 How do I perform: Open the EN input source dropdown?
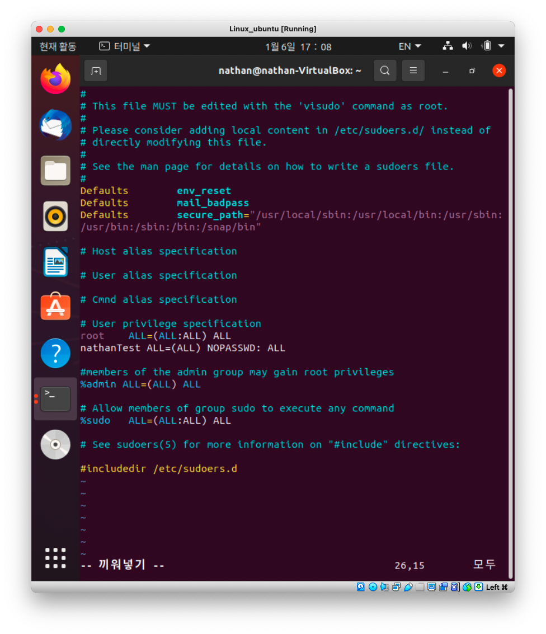click(410, 46)
